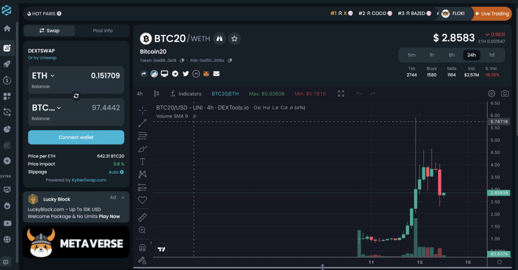The width and height of the screenshot is (518, 270).
Task: Open the Indicators menu
Action: (186, 94)
